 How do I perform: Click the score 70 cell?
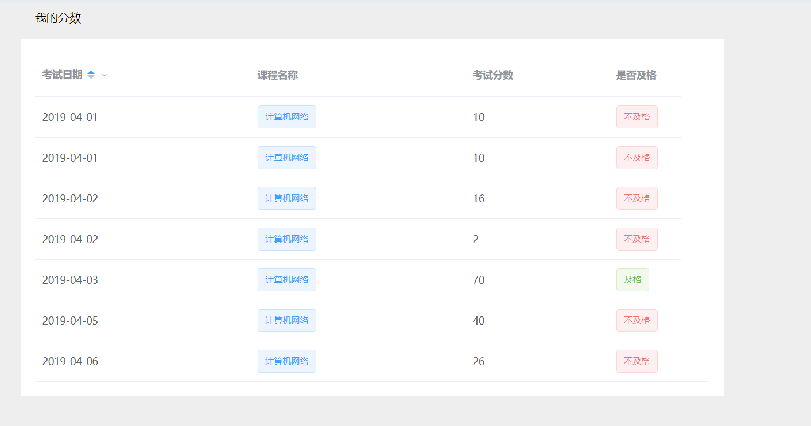tap(479, 280)
